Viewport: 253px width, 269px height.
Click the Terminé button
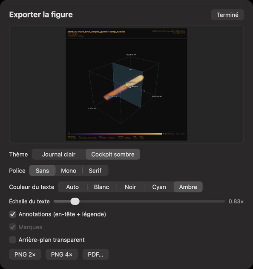click(x=227, y=15)
